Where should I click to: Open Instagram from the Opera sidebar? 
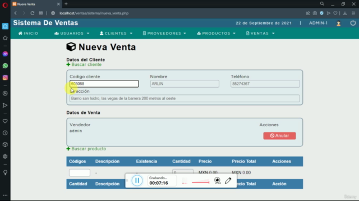click(x=5, y=78)
